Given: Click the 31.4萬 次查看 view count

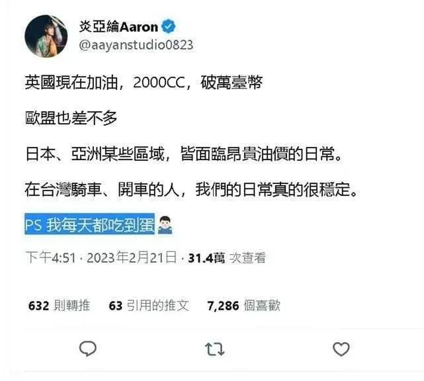Looking at the screenshot, I should [x=227, y=258].
